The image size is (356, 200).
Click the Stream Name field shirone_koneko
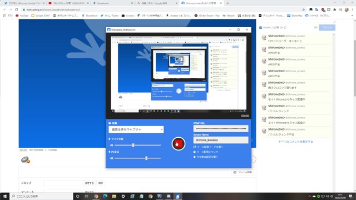click(x=221, y=140)
